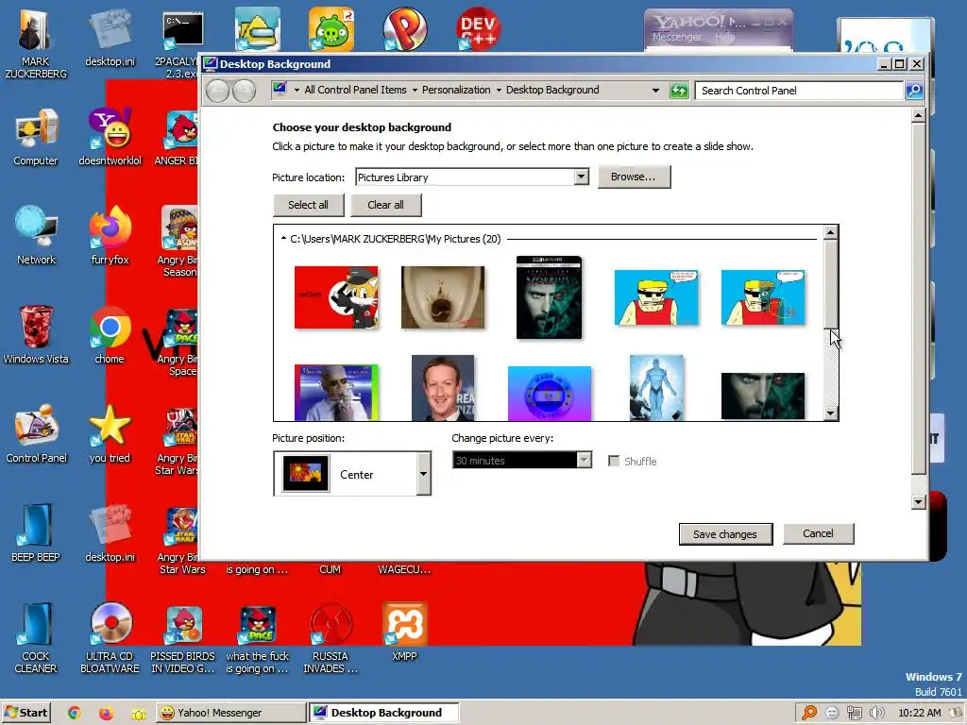Click the Cancel button
This screenshot has width=967, height=725.
coord(818,534)
